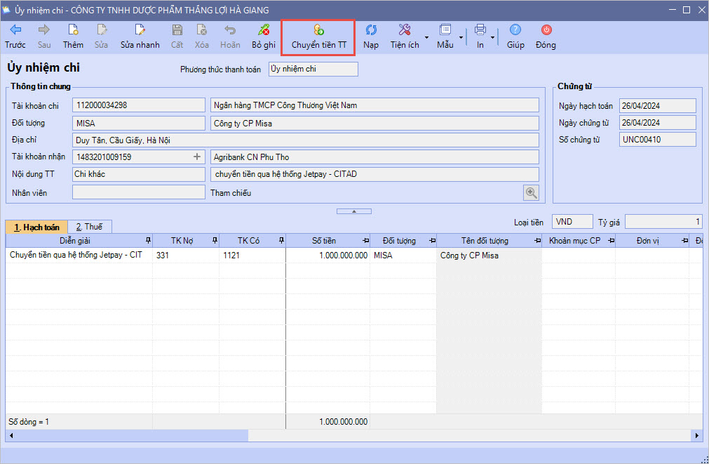Expand the Mẫu dropdown arrow
709x464 pixels.
click(x=461, y=37)
